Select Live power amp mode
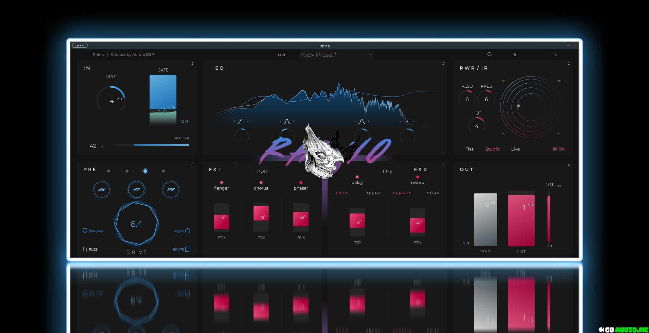Screen dimensions: 649x333 (x=515, y=149)
